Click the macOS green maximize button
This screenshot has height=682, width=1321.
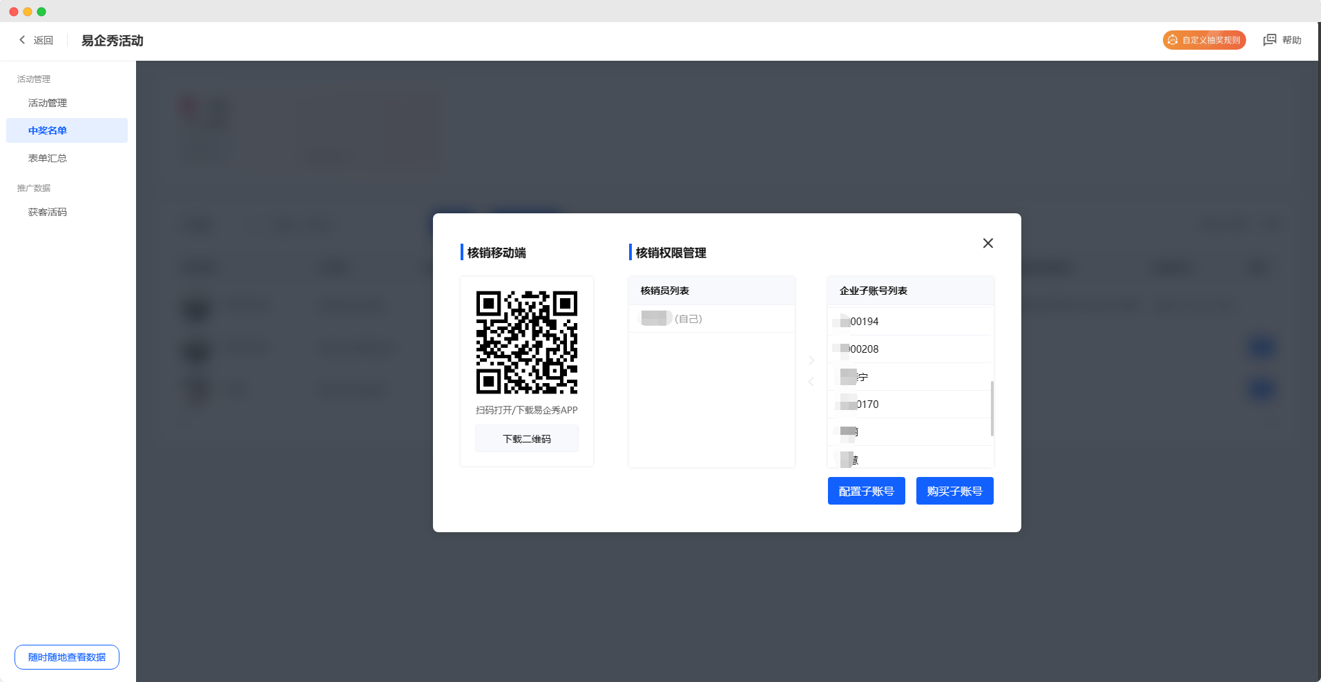click(x=41, y=12)
